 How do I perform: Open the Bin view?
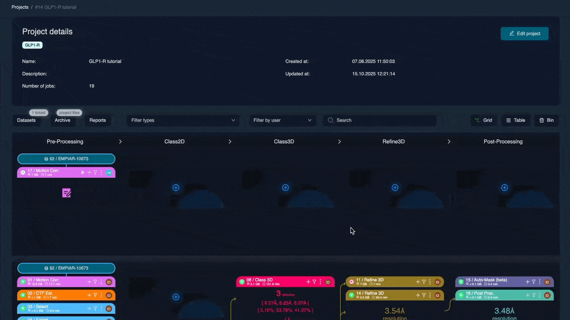pos(546,120)
